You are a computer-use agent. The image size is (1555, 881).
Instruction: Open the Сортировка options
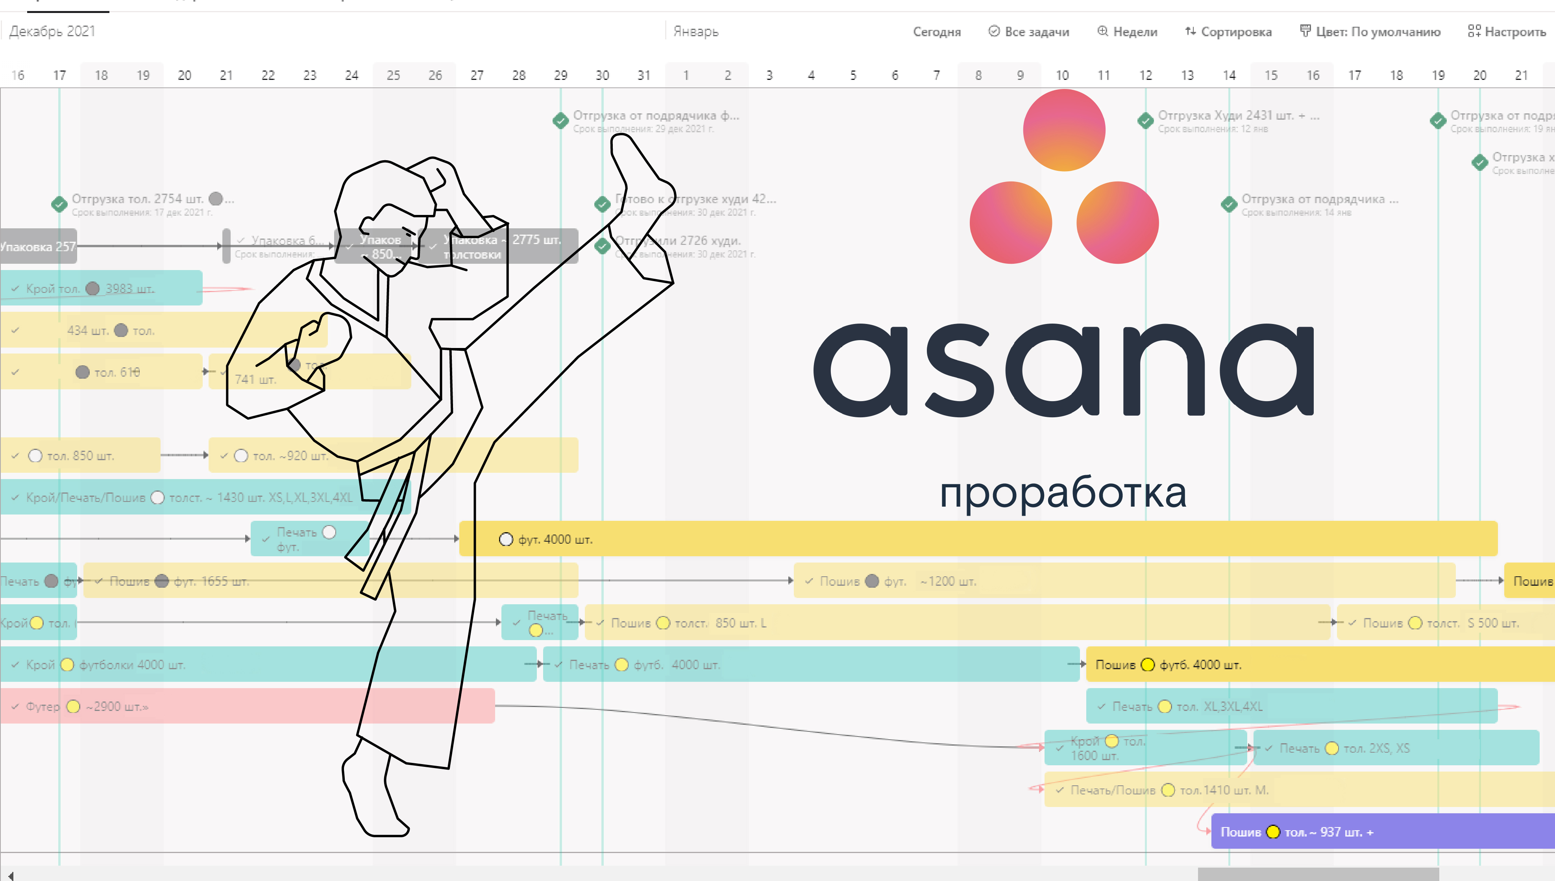[x=1228, y=31]
